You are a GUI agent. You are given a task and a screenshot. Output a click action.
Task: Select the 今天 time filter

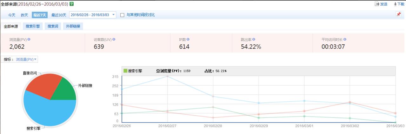[12, 15]
